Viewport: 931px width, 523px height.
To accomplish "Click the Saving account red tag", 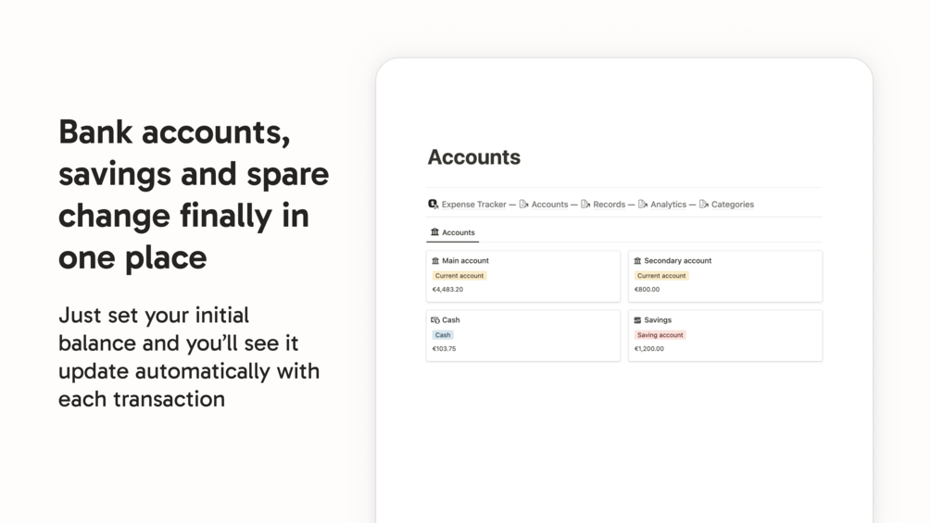I will (661, 335).
